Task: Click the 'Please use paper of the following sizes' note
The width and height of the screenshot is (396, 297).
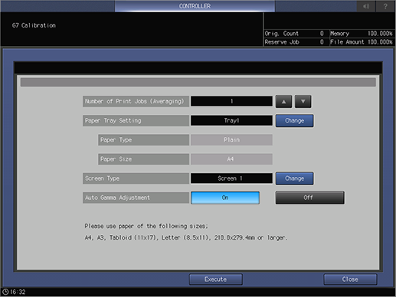Action: pyautogui.click(x=146, y=227)
